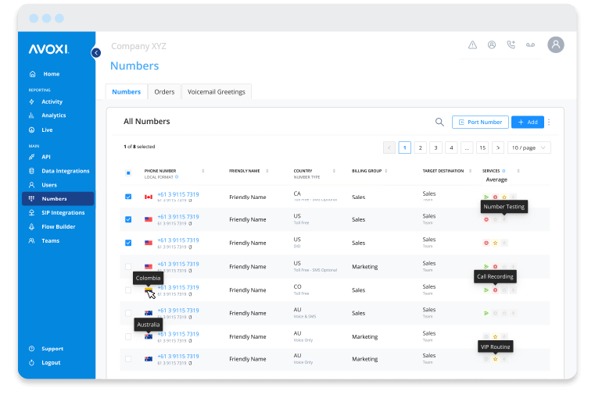Click the info icon beside LOCAL FORMAT
Image resolution: width=595 pixels, height=398 pixels.
[177, 177]
